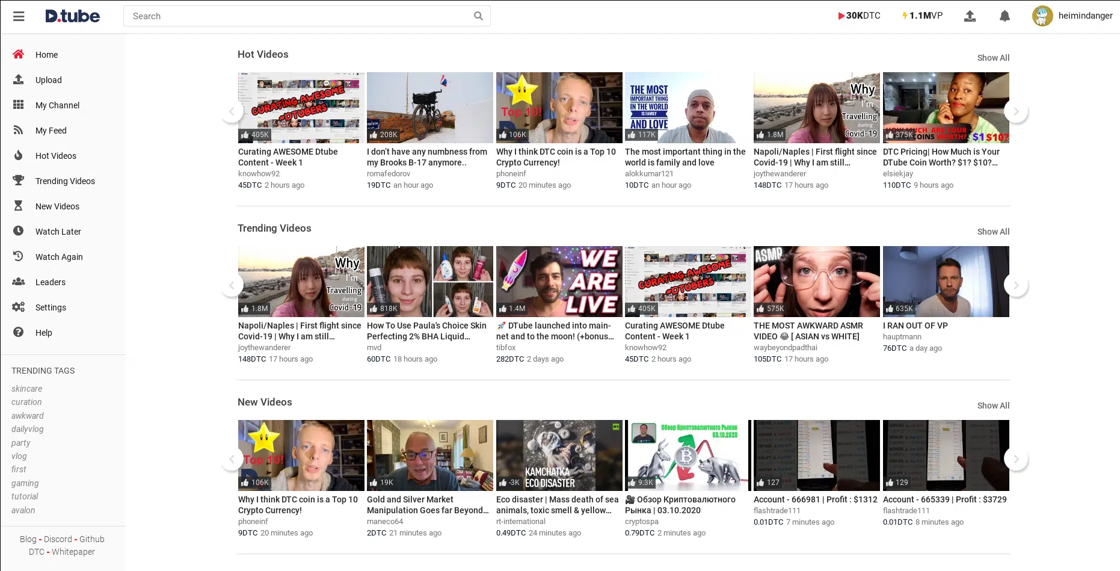Select the skincare trending tag
The image size is (1120, 571).
click(27, 389)
